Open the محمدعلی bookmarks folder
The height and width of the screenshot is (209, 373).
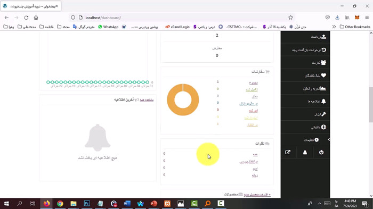click(x=27, y=27)
